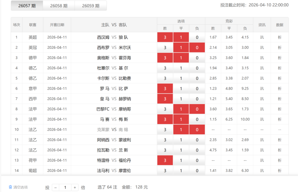The width and height of the screenshot is (298, 192).
Task: Select draw (1) for 皇马 VS 赫罗纳
Action: click(x=181, y=98)
